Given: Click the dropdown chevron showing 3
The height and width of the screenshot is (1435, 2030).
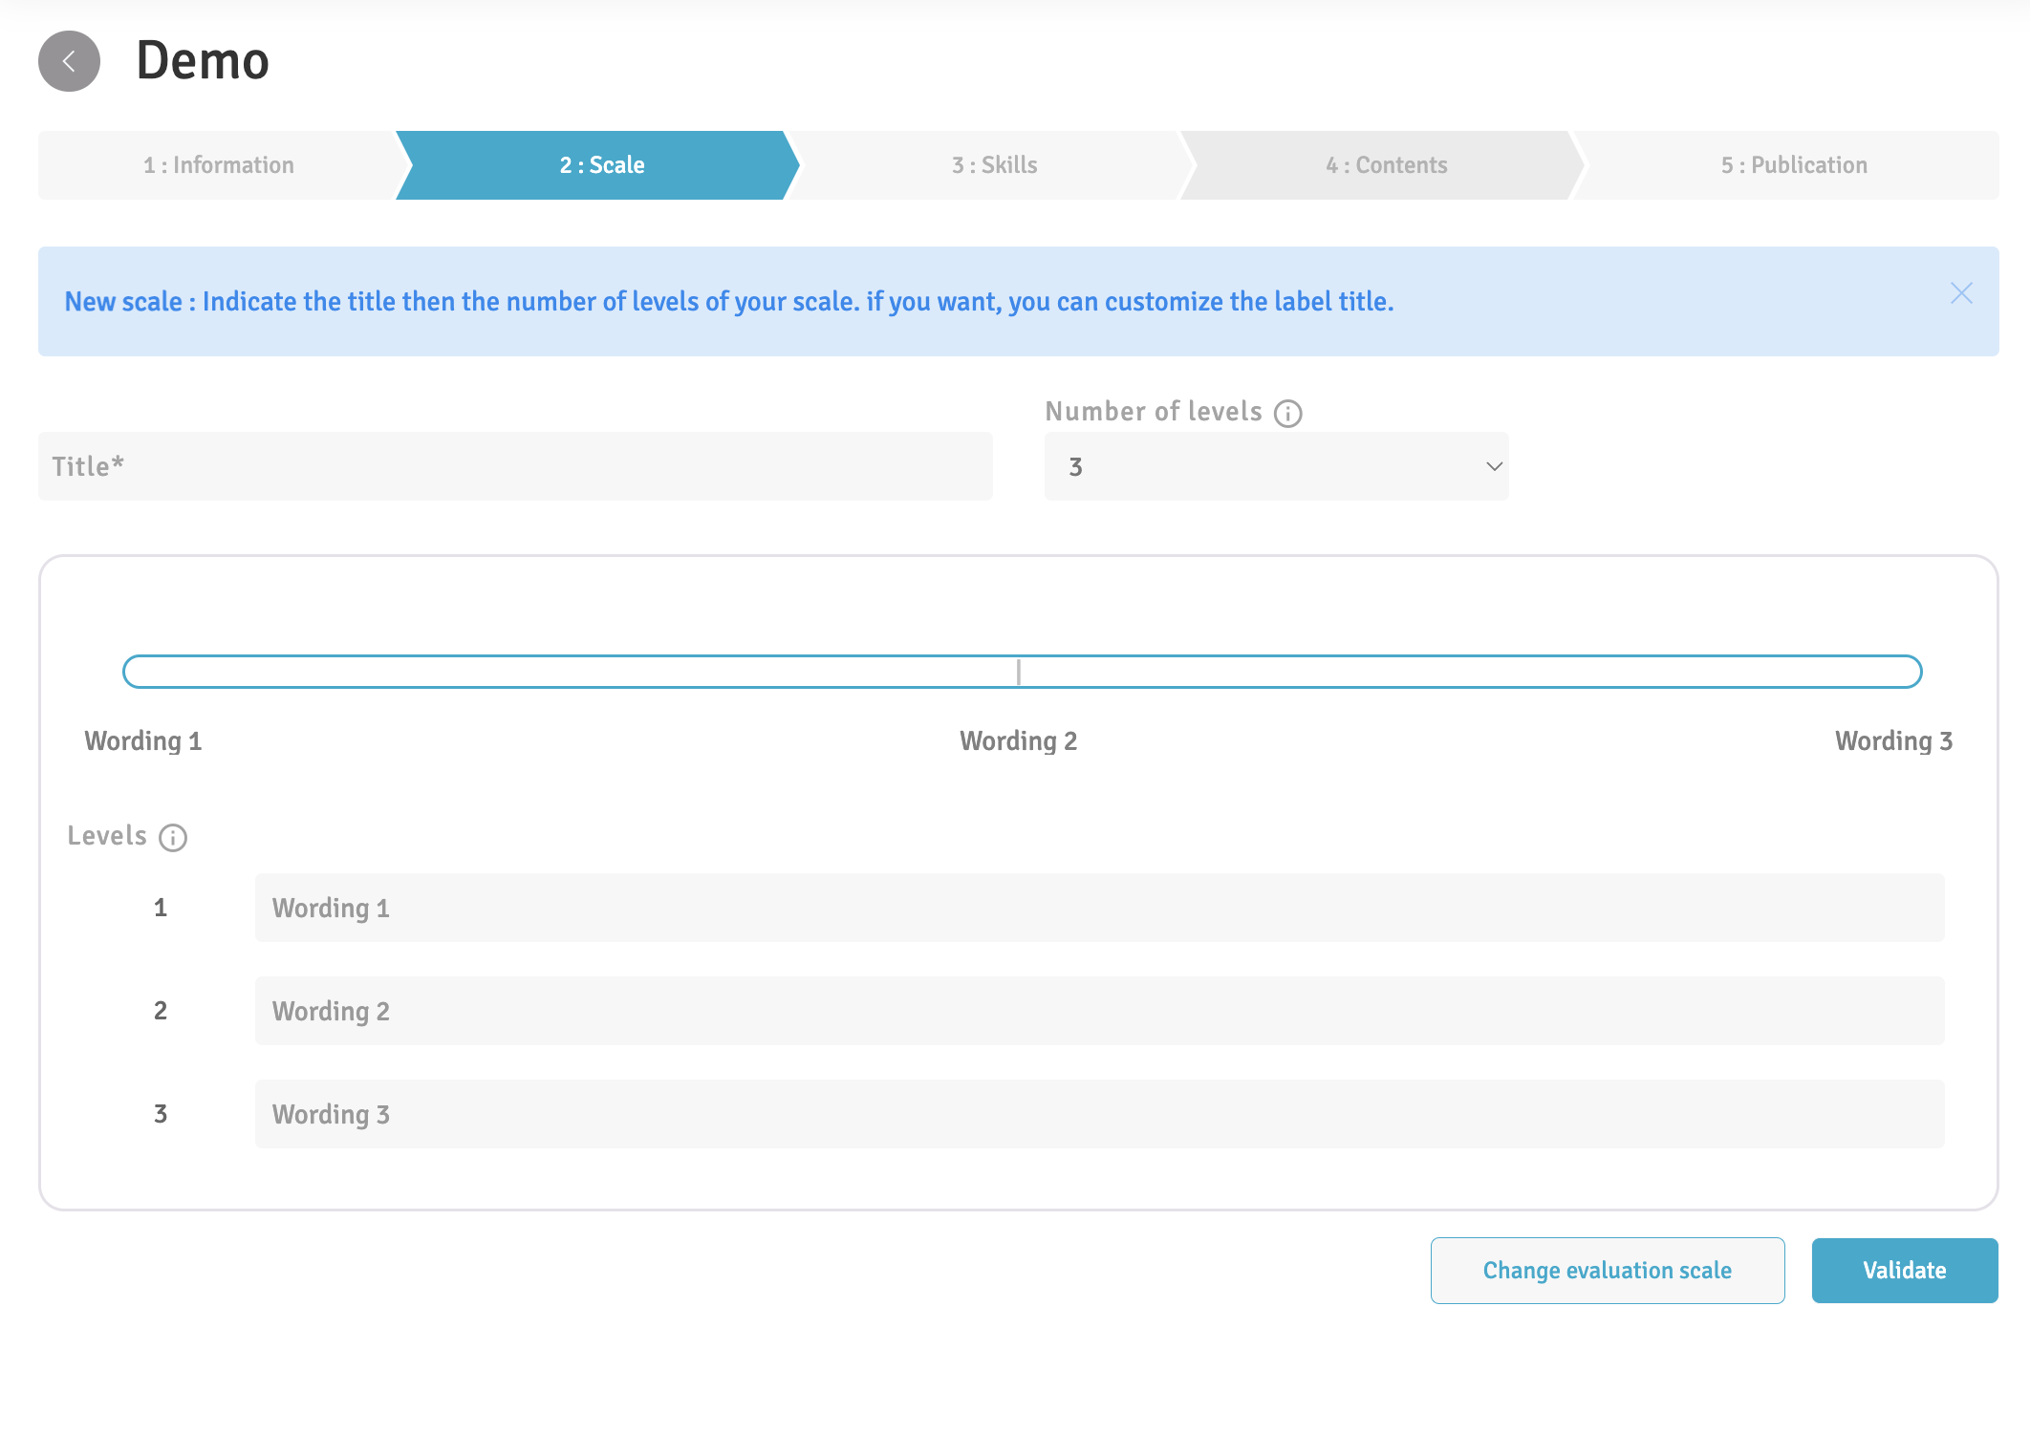Looking at the screenshot, I should (1494, 466).
